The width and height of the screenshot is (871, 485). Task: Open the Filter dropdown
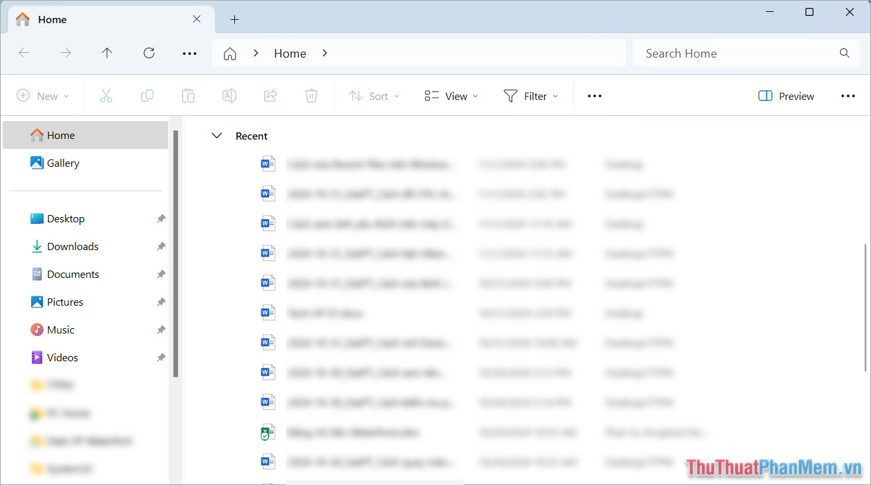tap(531, 95)
